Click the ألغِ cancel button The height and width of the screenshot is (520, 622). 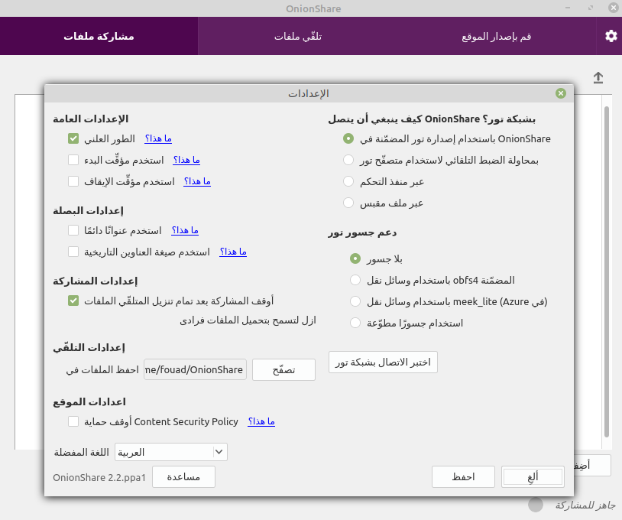click(533, 476)
